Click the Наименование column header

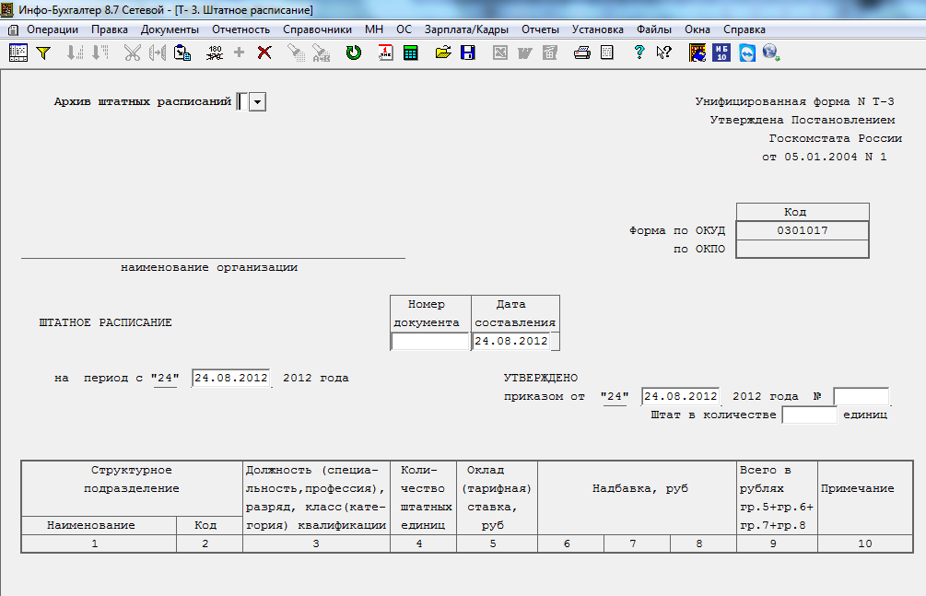coord(99,525)
